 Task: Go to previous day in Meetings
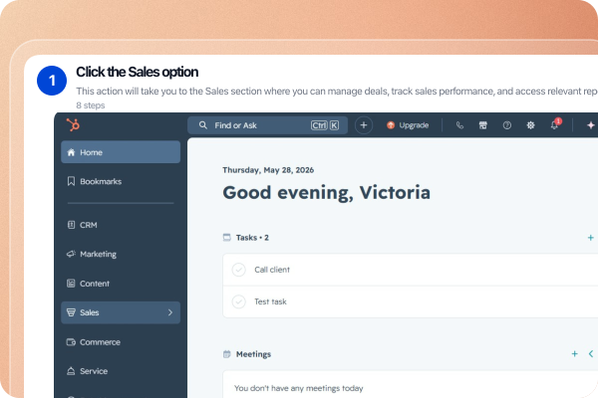click(591, 354)
